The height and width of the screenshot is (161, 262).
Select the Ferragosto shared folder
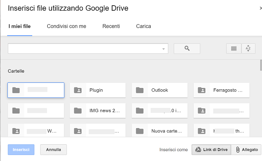[x=222, y=90]
